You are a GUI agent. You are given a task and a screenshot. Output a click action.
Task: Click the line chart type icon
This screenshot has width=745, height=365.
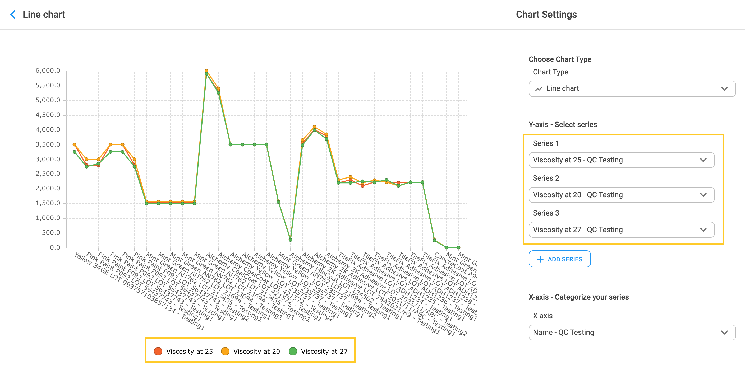tap(539, 89)
